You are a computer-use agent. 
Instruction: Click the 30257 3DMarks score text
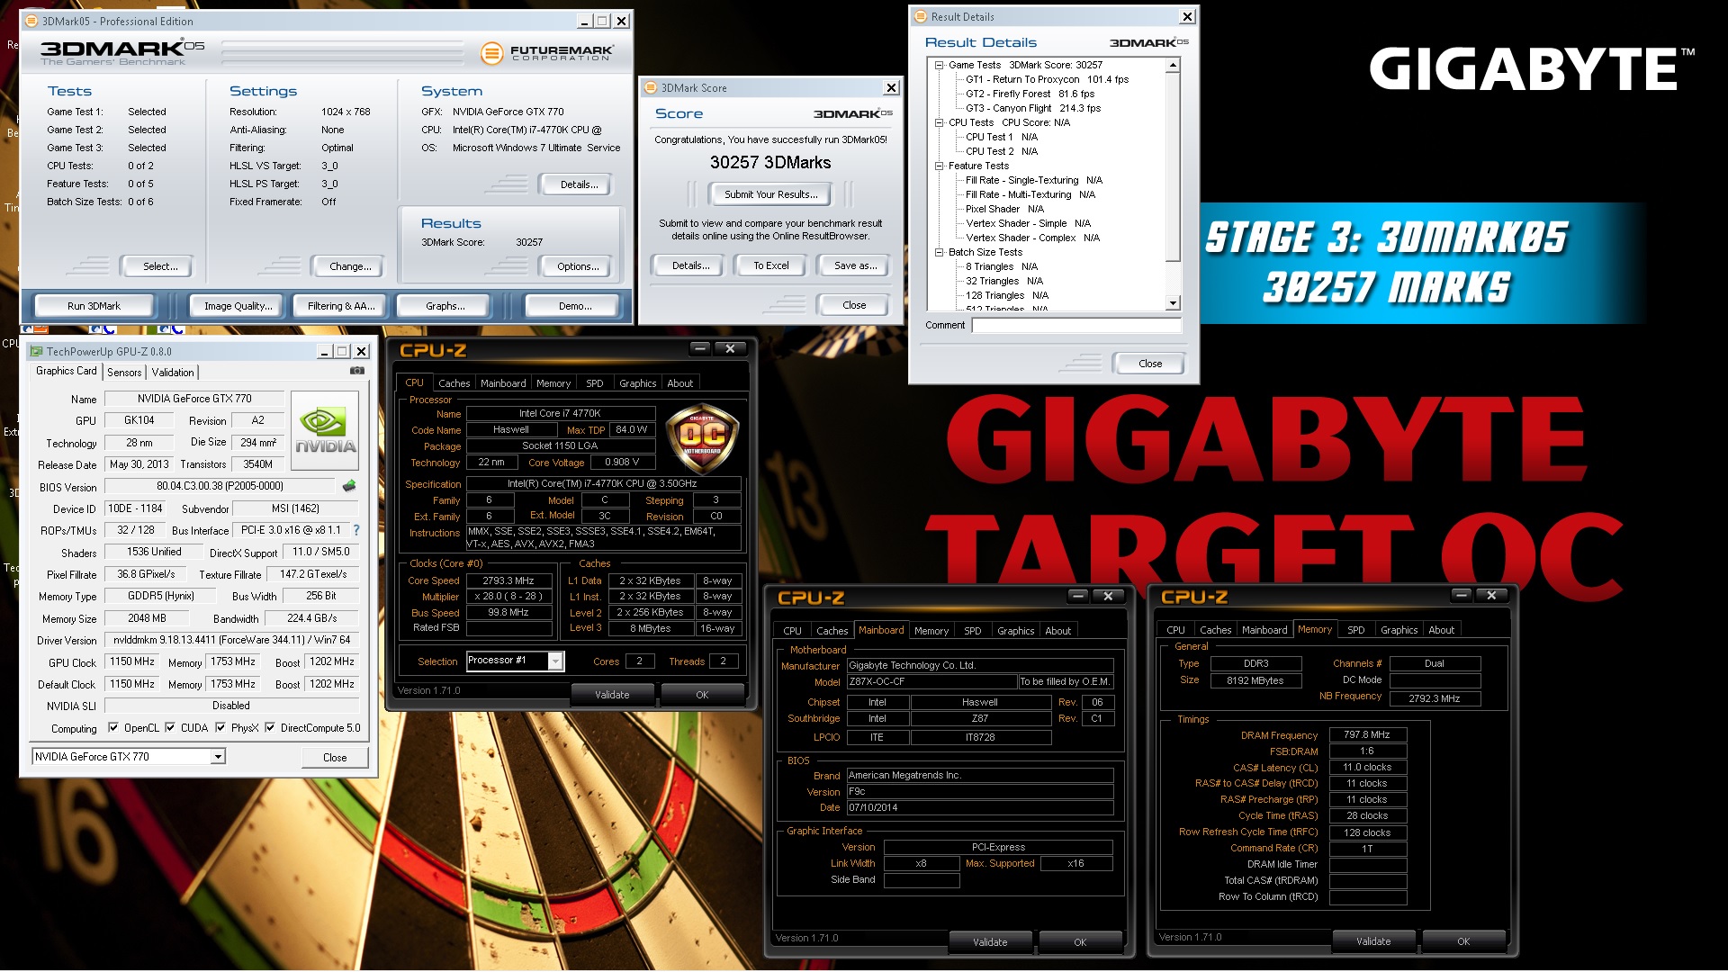[x=770, y=163]
